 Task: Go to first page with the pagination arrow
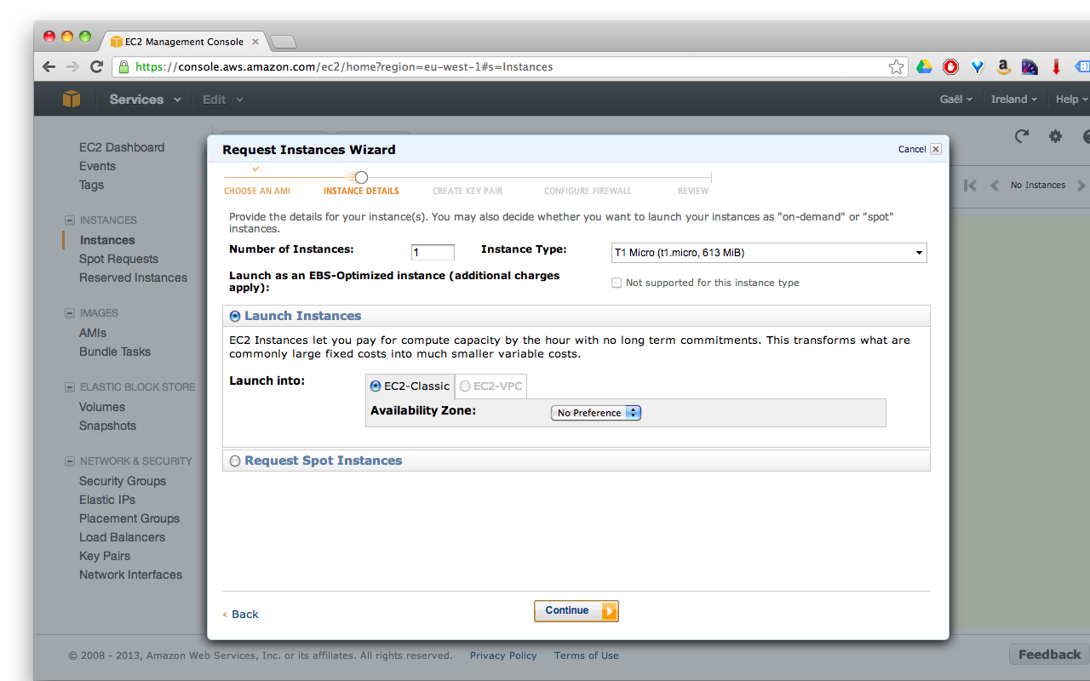[970, 185]
